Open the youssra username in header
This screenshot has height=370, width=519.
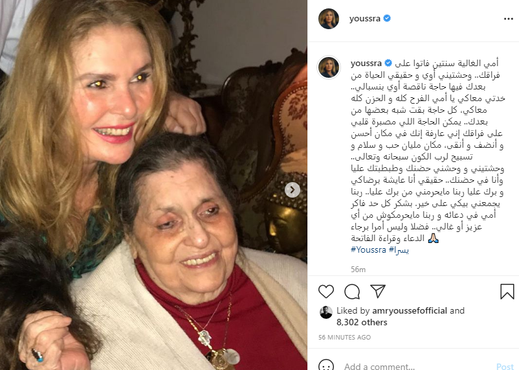[365, 19]
